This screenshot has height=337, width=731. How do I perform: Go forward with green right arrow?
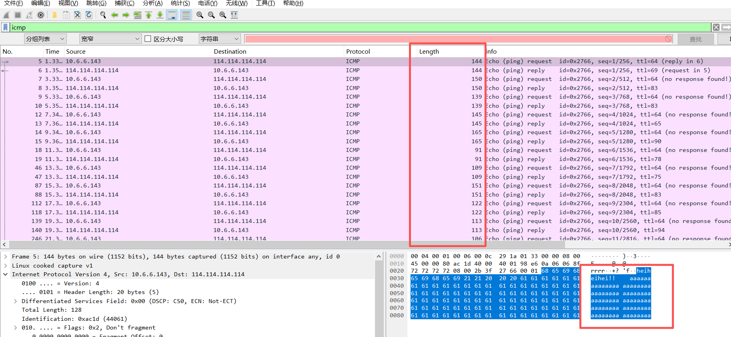(x=126, y=15)
